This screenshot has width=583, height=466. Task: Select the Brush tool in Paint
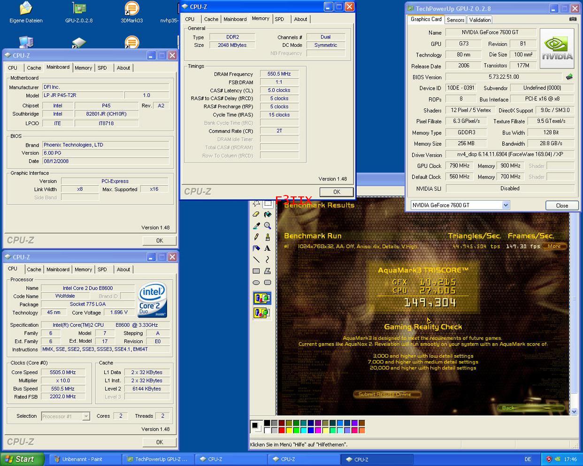268,237
